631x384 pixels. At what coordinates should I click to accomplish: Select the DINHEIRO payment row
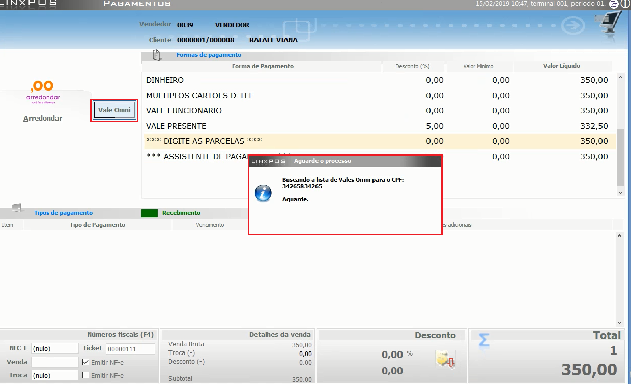379,80
